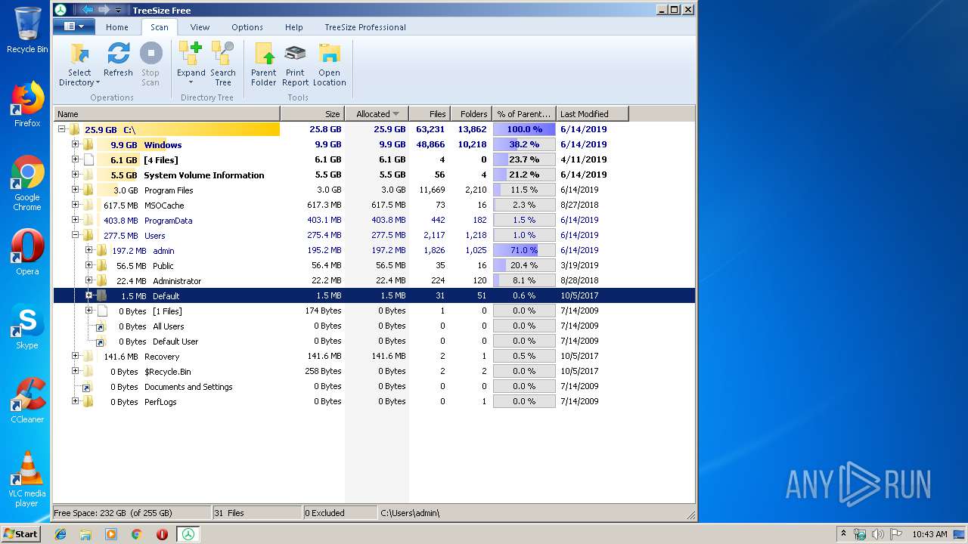Click the 71.0 % bar for admin
Viewport: 968px width, 544px height.
(524, 250)
